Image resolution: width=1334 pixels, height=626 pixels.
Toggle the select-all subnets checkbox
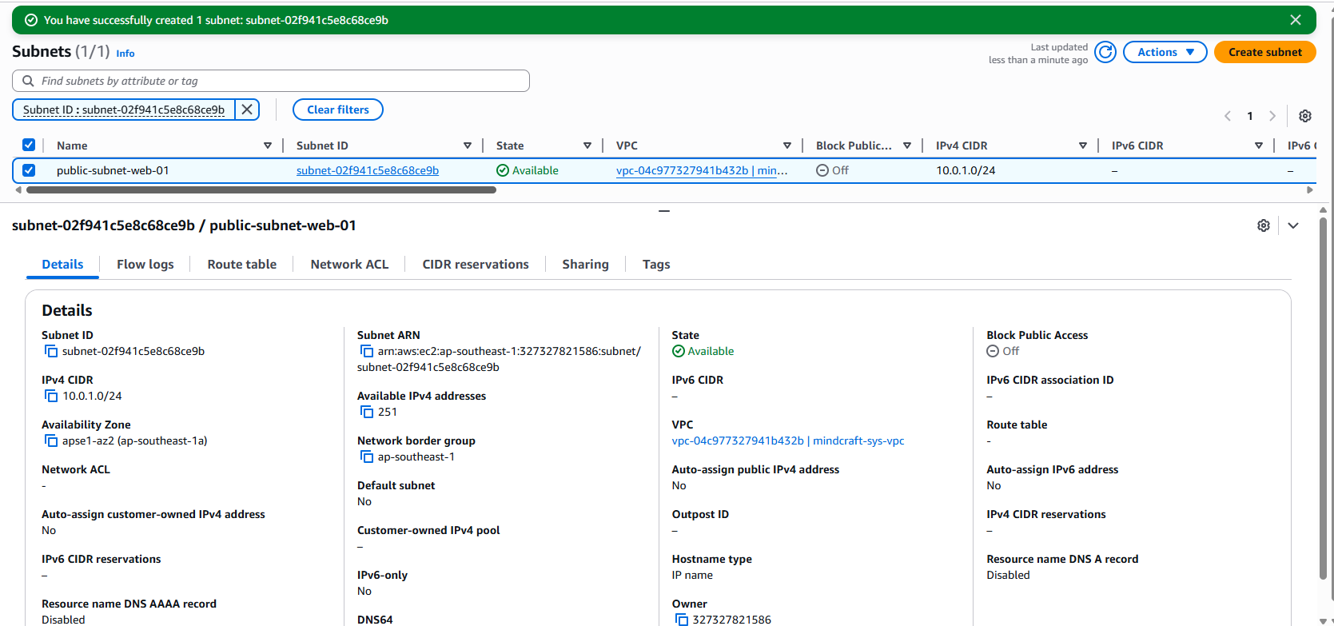[x=29, y=146]
